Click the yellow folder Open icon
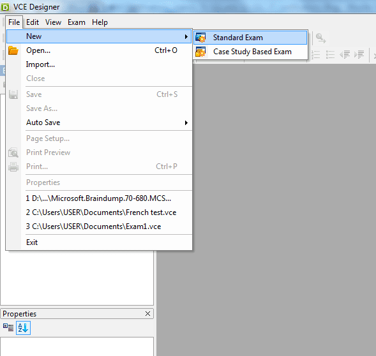The height and width of the screenshot is (356, 376). point(13,50)
